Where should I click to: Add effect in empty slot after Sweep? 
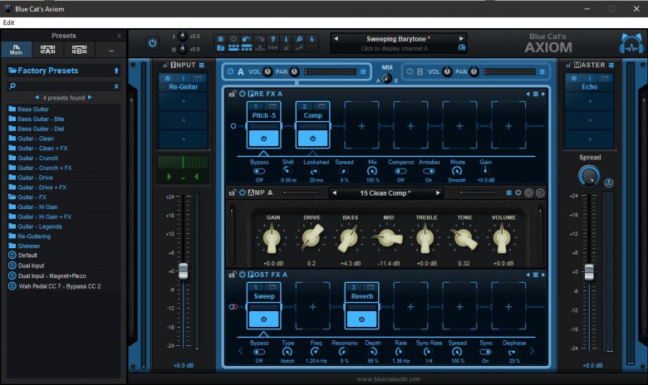[x=312, y=307]
